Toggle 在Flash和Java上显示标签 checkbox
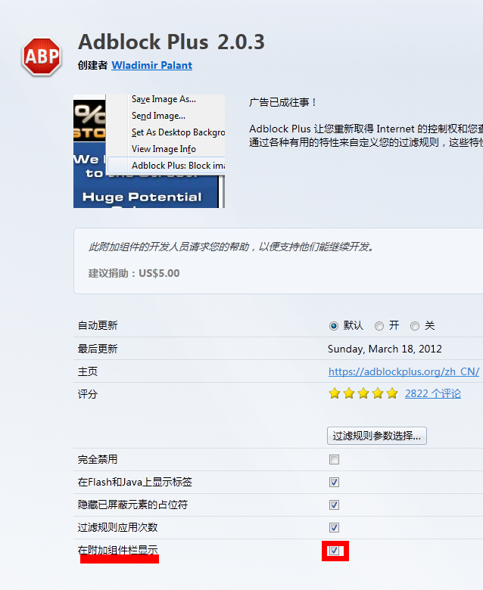This screenshot has width=483, height=590. [x=334, y=482]
